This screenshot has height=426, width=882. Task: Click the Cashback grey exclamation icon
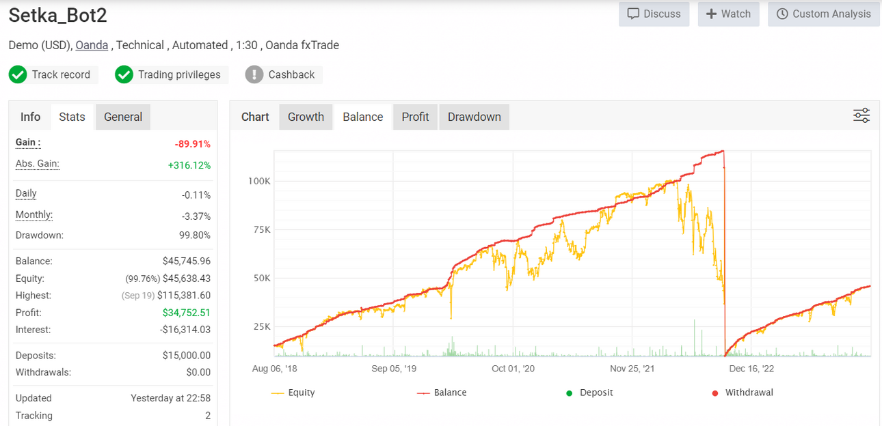pos(254,74)
